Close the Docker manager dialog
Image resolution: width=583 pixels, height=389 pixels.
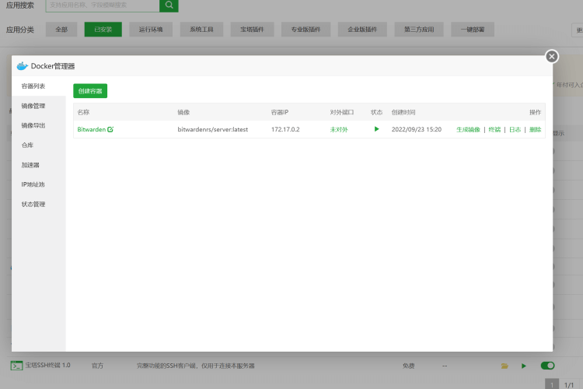(552, 57)
